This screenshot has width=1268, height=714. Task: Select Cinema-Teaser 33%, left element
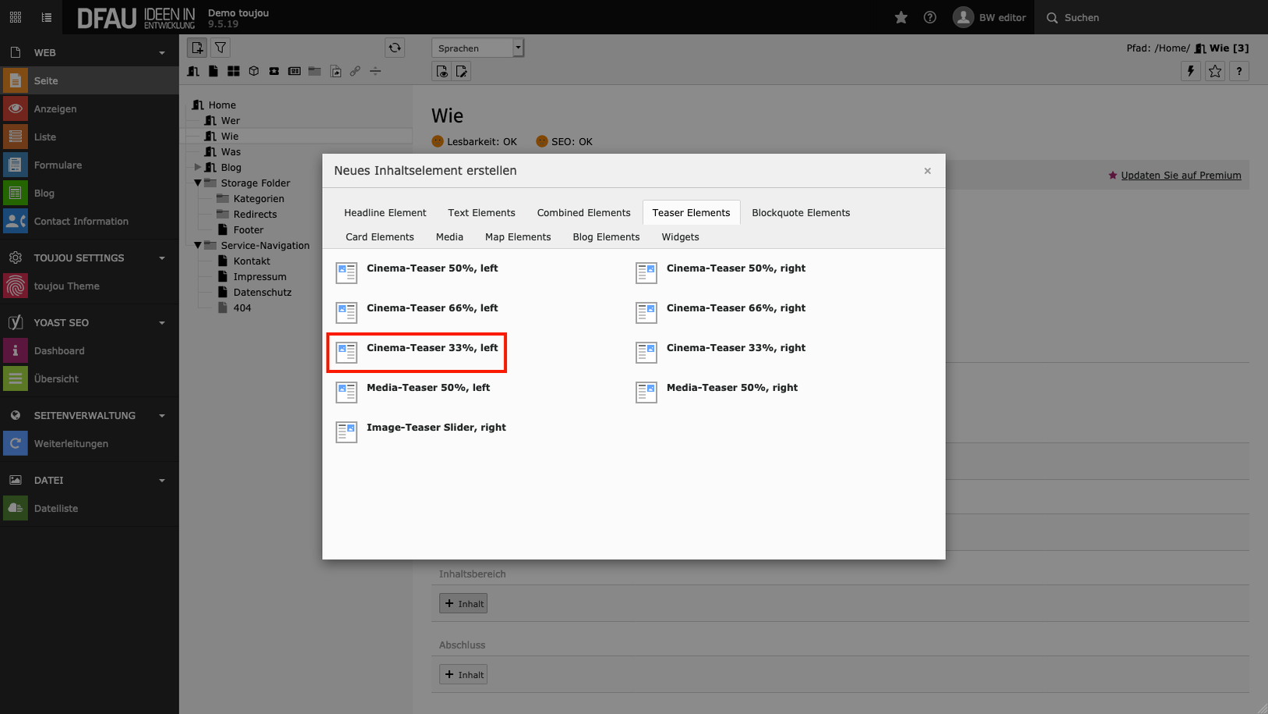pyautogui.click(x=432, y=348)
